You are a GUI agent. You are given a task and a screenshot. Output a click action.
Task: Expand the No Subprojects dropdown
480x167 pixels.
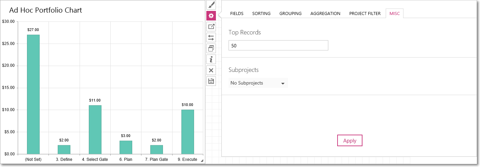(x=258, y=83)
